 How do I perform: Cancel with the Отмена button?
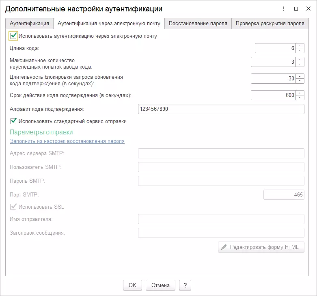pyautogui.click(x=160, y=285)
